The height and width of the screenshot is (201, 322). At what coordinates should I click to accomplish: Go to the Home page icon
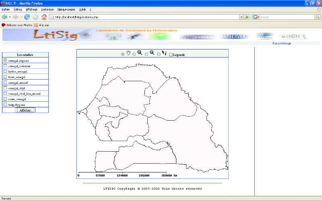44,17
